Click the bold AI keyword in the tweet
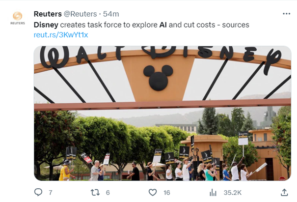Image resolution: width=297 pixels, height=202 pixels. coord(163,25)
